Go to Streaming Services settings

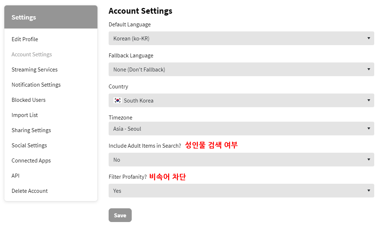tap(34, 69)
